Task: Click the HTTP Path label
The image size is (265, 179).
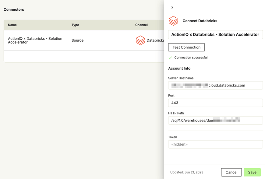Action: click(176, 113)
